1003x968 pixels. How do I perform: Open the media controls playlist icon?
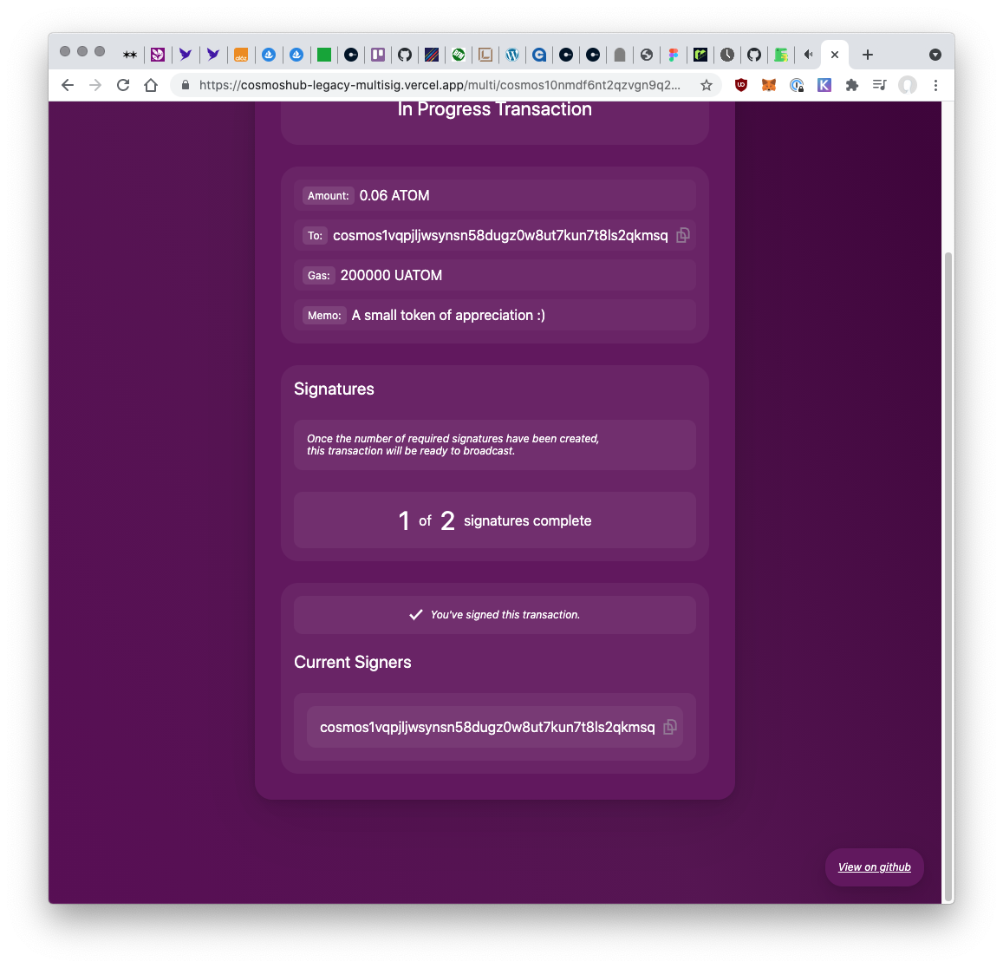pyautogui.click(x=880, y=85)
